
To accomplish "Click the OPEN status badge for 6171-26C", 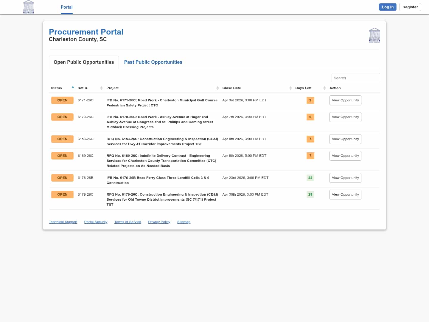I will [x=62, y=100].
